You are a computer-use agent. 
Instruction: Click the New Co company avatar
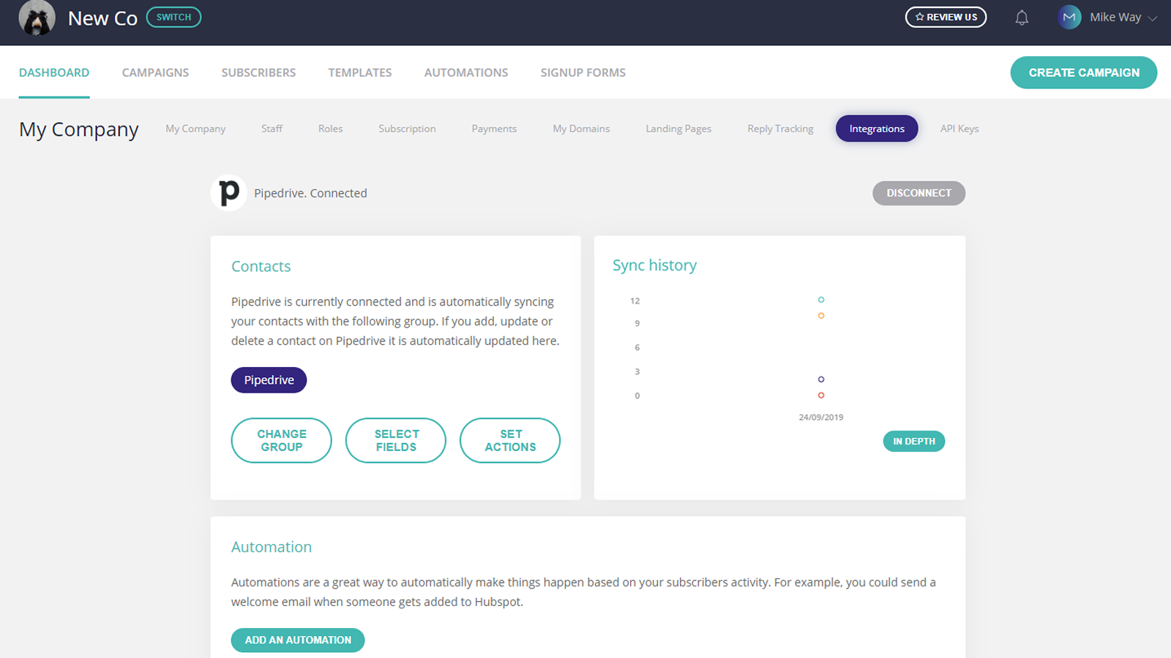(x=37, y=18)
